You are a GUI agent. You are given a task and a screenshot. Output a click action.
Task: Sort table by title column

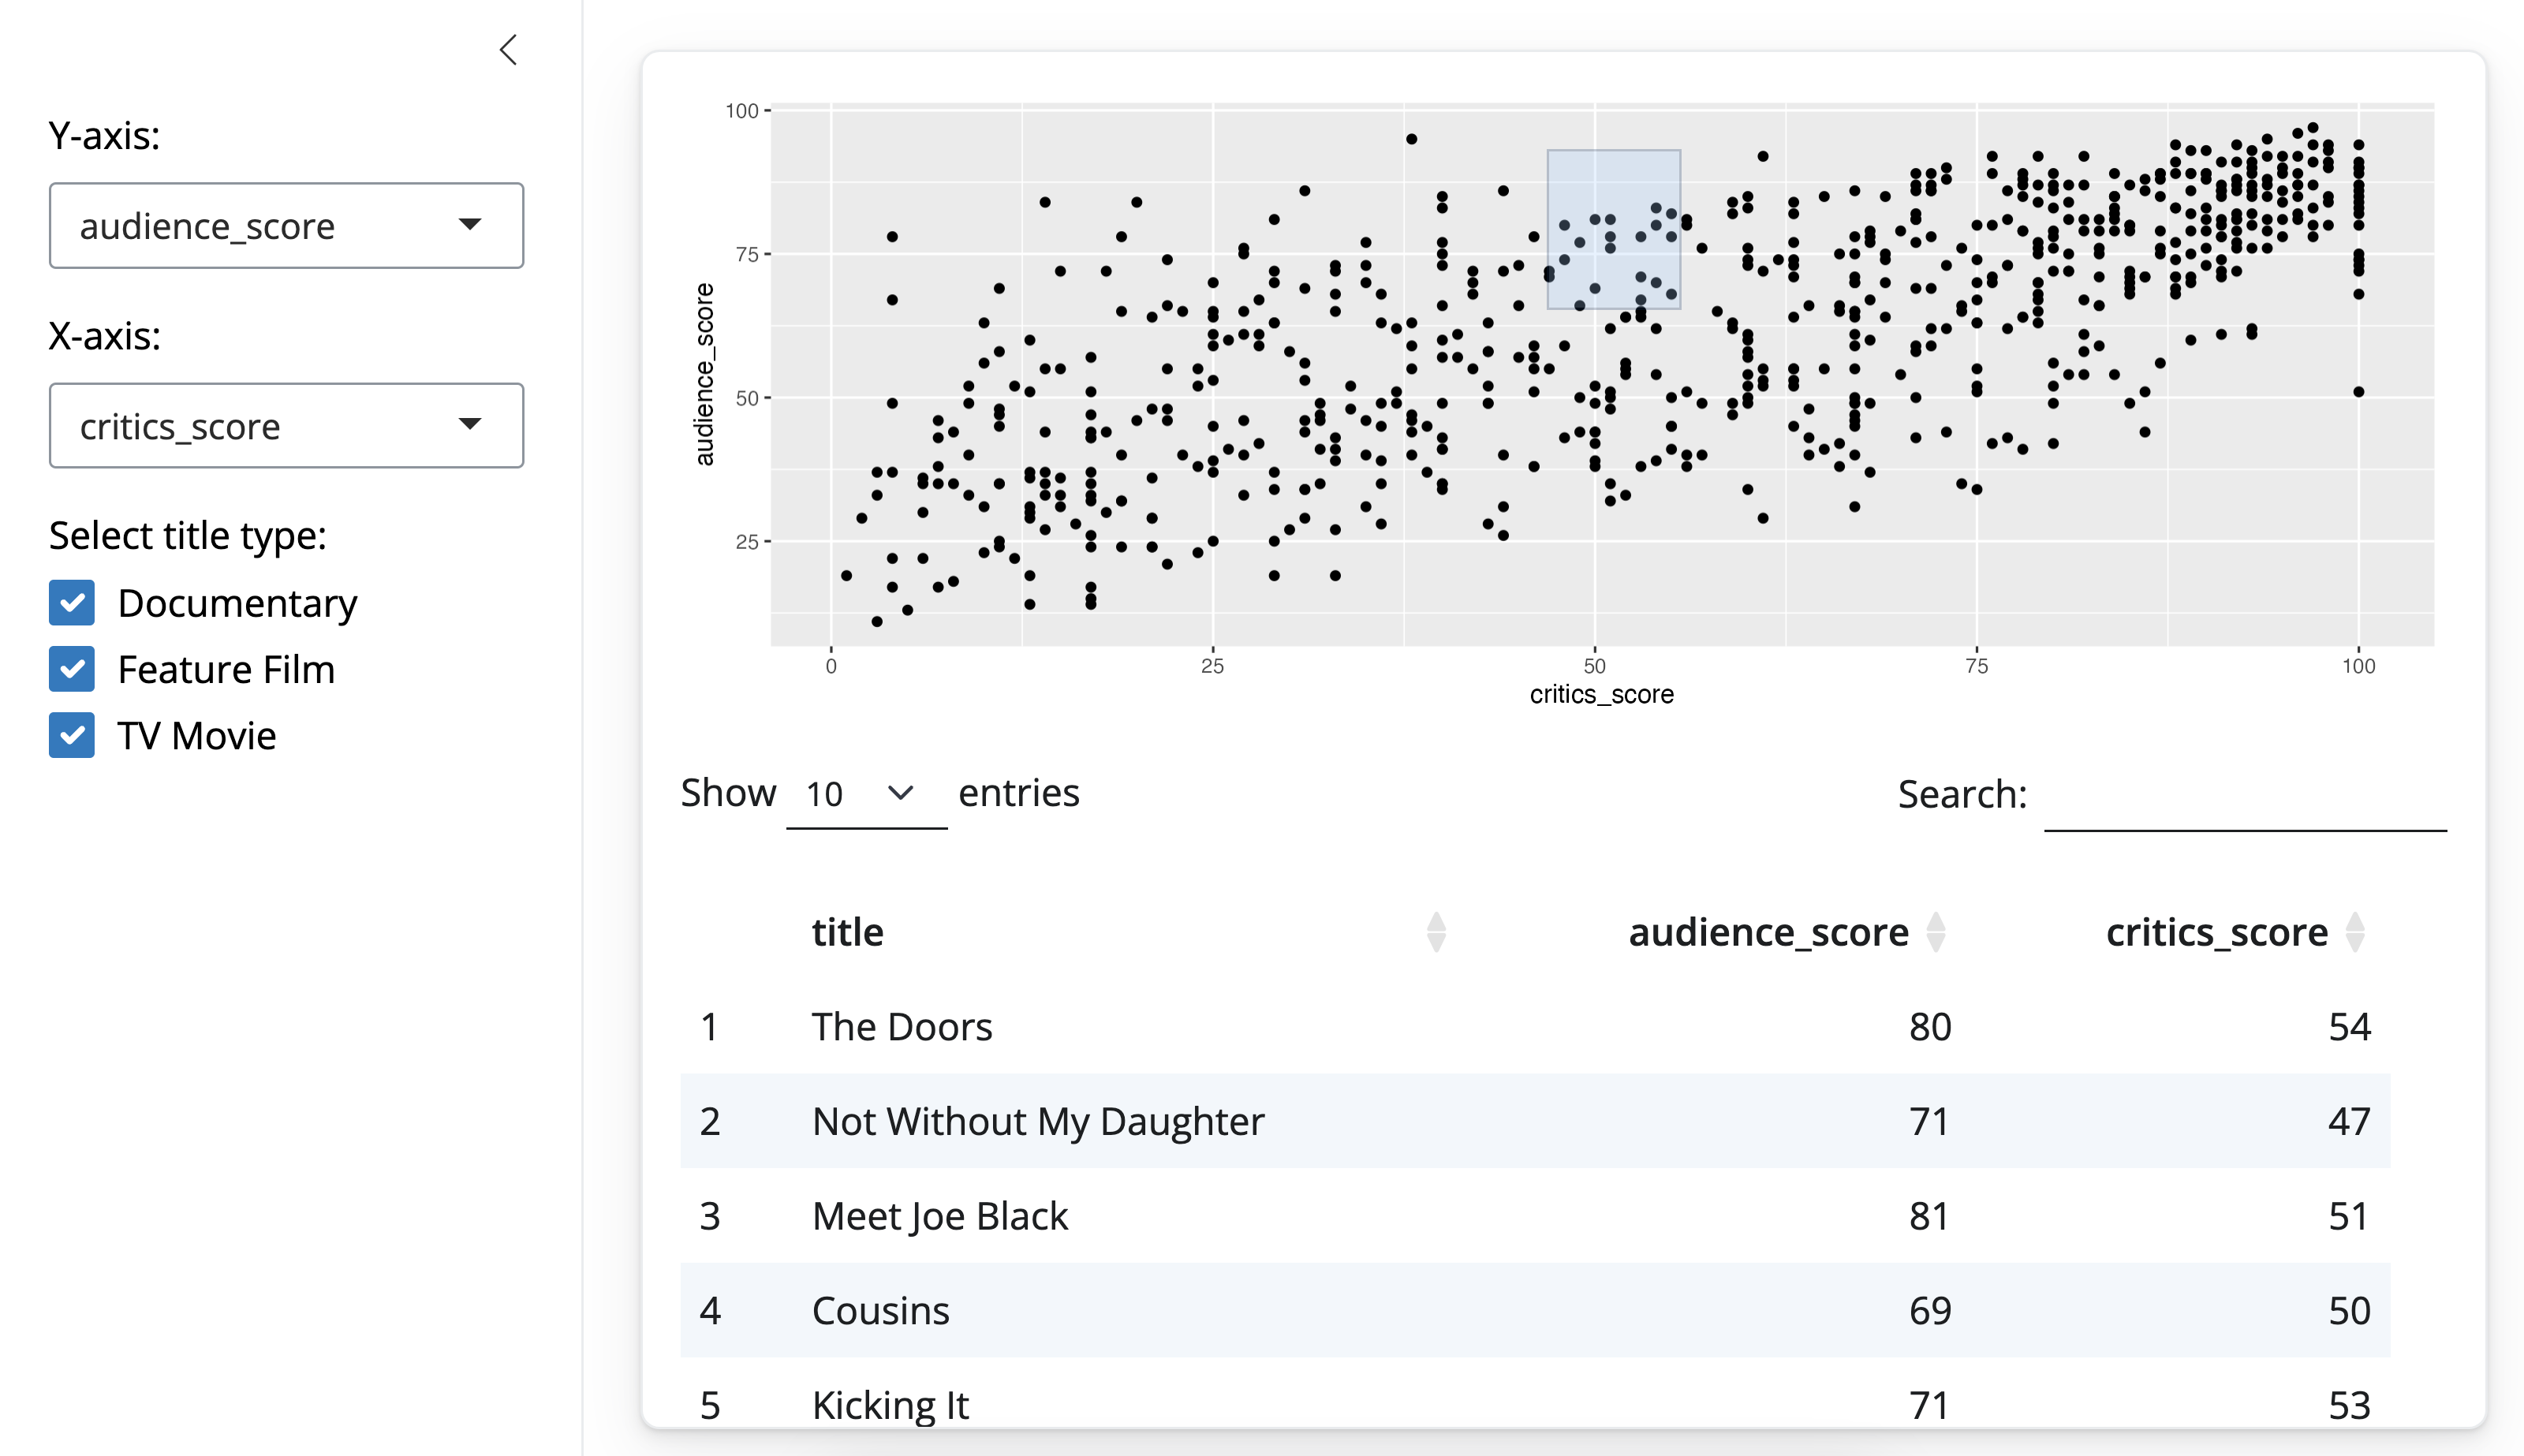[1436, 932]
